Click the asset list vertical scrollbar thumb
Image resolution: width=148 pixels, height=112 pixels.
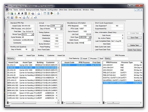tap(58, 68)
